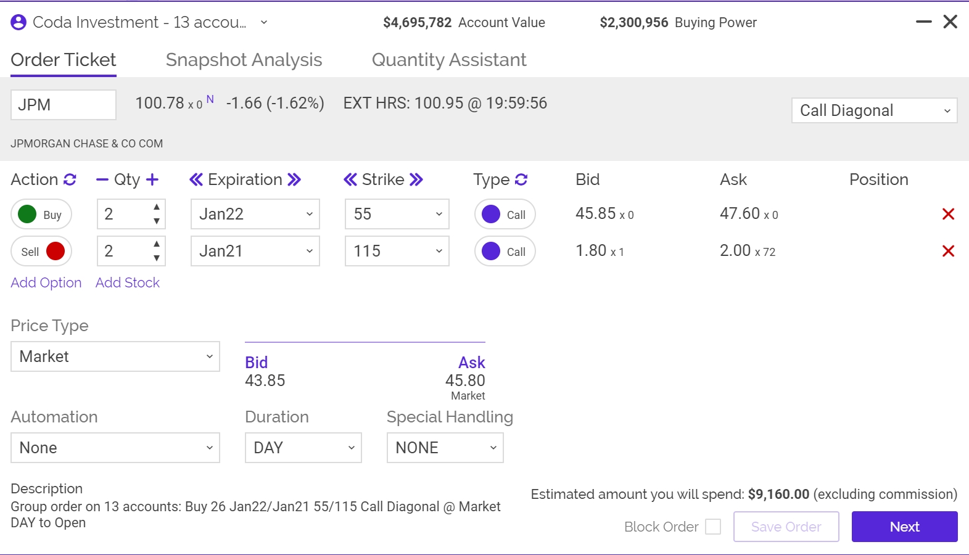Open the Quantity Assistant tab
This screenshot has height=555, width=969.
(448, 60)
